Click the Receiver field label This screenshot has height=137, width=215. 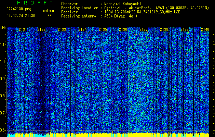click(69, 12)
